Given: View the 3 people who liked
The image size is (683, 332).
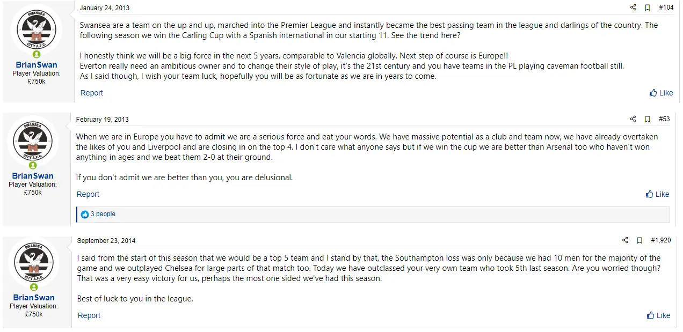Looking at the screenshot, I should [x=103, y=214].
